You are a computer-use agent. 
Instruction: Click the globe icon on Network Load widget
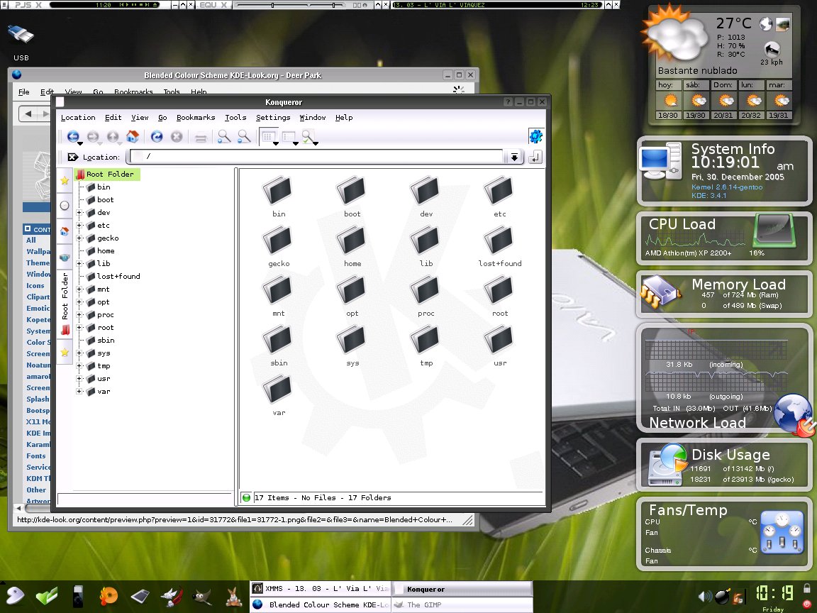click(794, 414)
